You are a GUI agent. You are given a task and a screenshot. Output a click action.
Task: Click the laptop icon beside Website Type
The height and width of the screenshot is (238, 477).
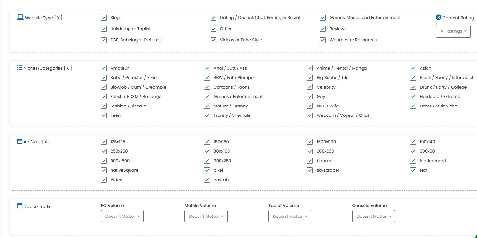tap(20, 17)
